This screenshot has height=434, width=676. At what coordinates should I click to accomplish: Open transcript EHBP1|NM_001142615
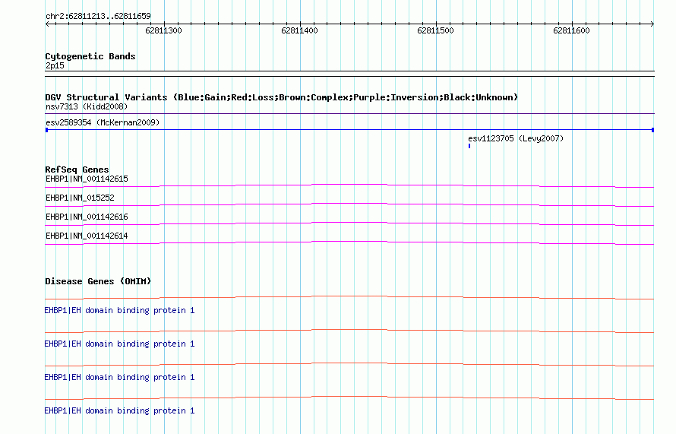(x=87, y=179)
